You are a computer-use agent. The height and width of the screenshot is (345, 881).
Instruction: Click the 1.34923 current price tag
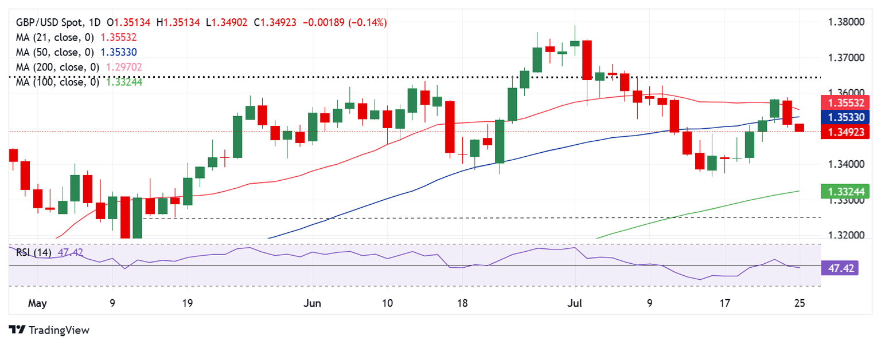845,133
